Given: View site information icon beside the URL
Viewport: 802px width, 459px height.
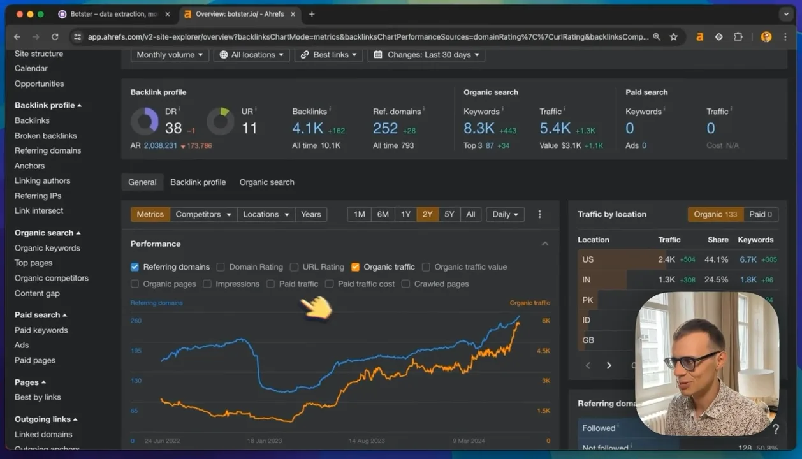Looking at the screenshot, I should click(78, 37).
